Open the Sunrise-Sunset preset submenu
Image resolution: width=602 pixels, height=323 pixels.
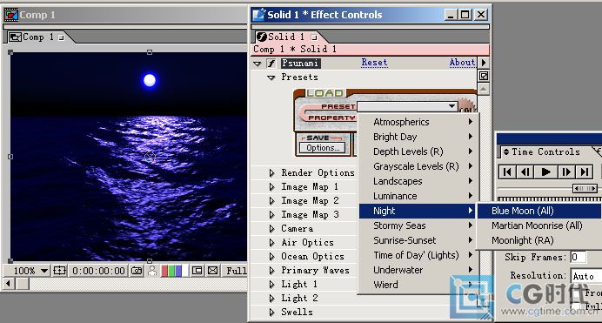coord(418,240)
